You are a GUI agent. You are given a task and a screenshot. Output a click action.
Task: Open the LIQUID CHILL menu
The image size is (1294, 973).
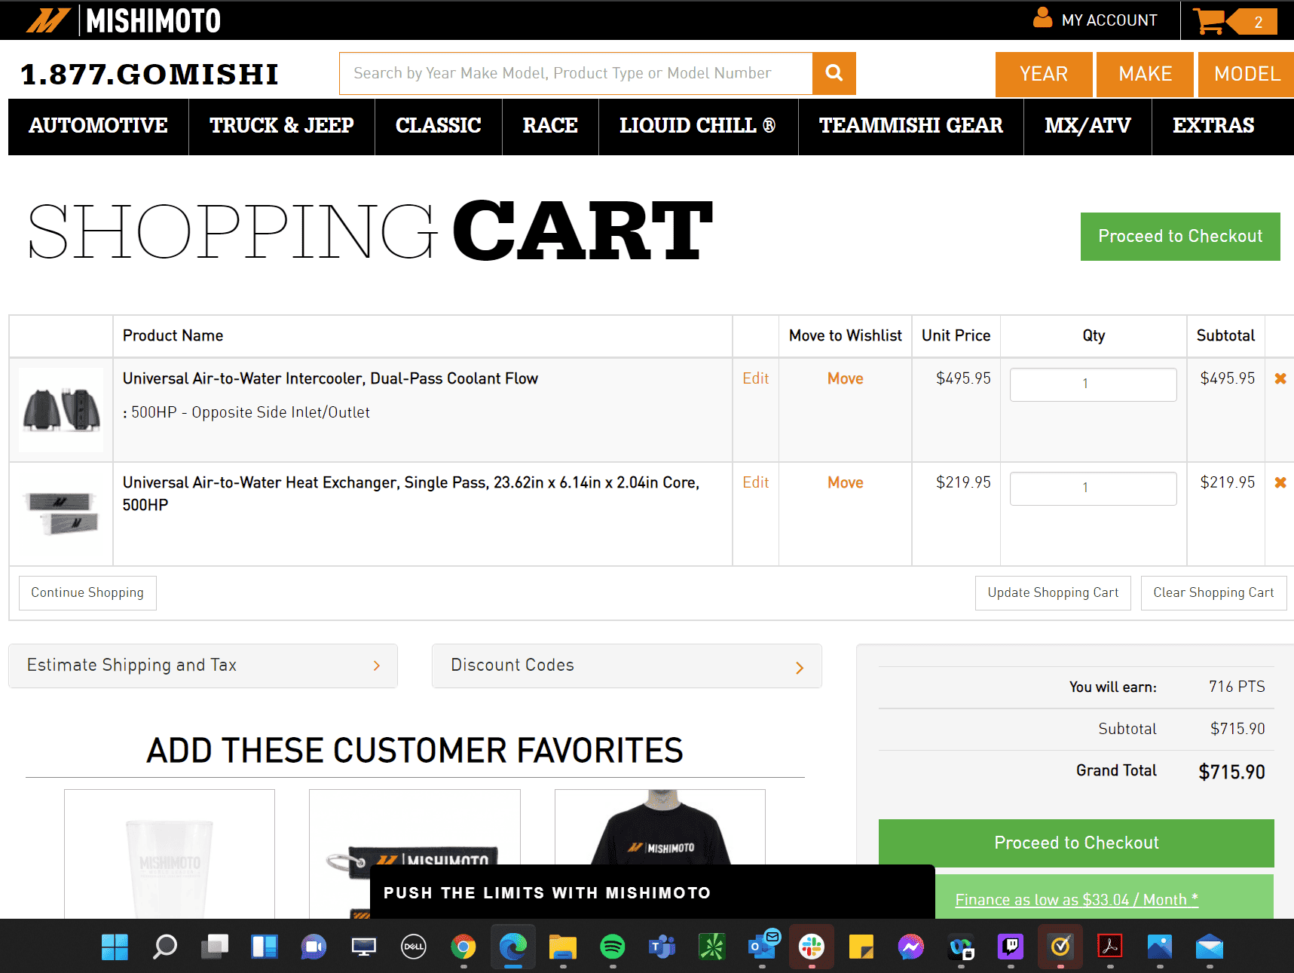coord(698,127)
